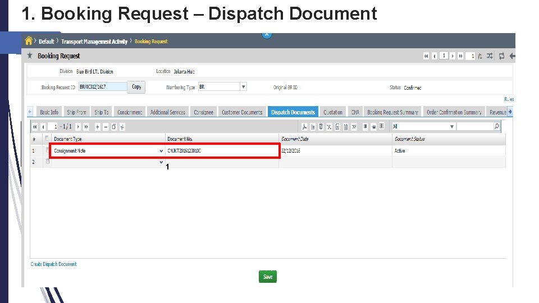
Task: Open the home icon in the breadcrumb
Action: [x=29, y=41]
